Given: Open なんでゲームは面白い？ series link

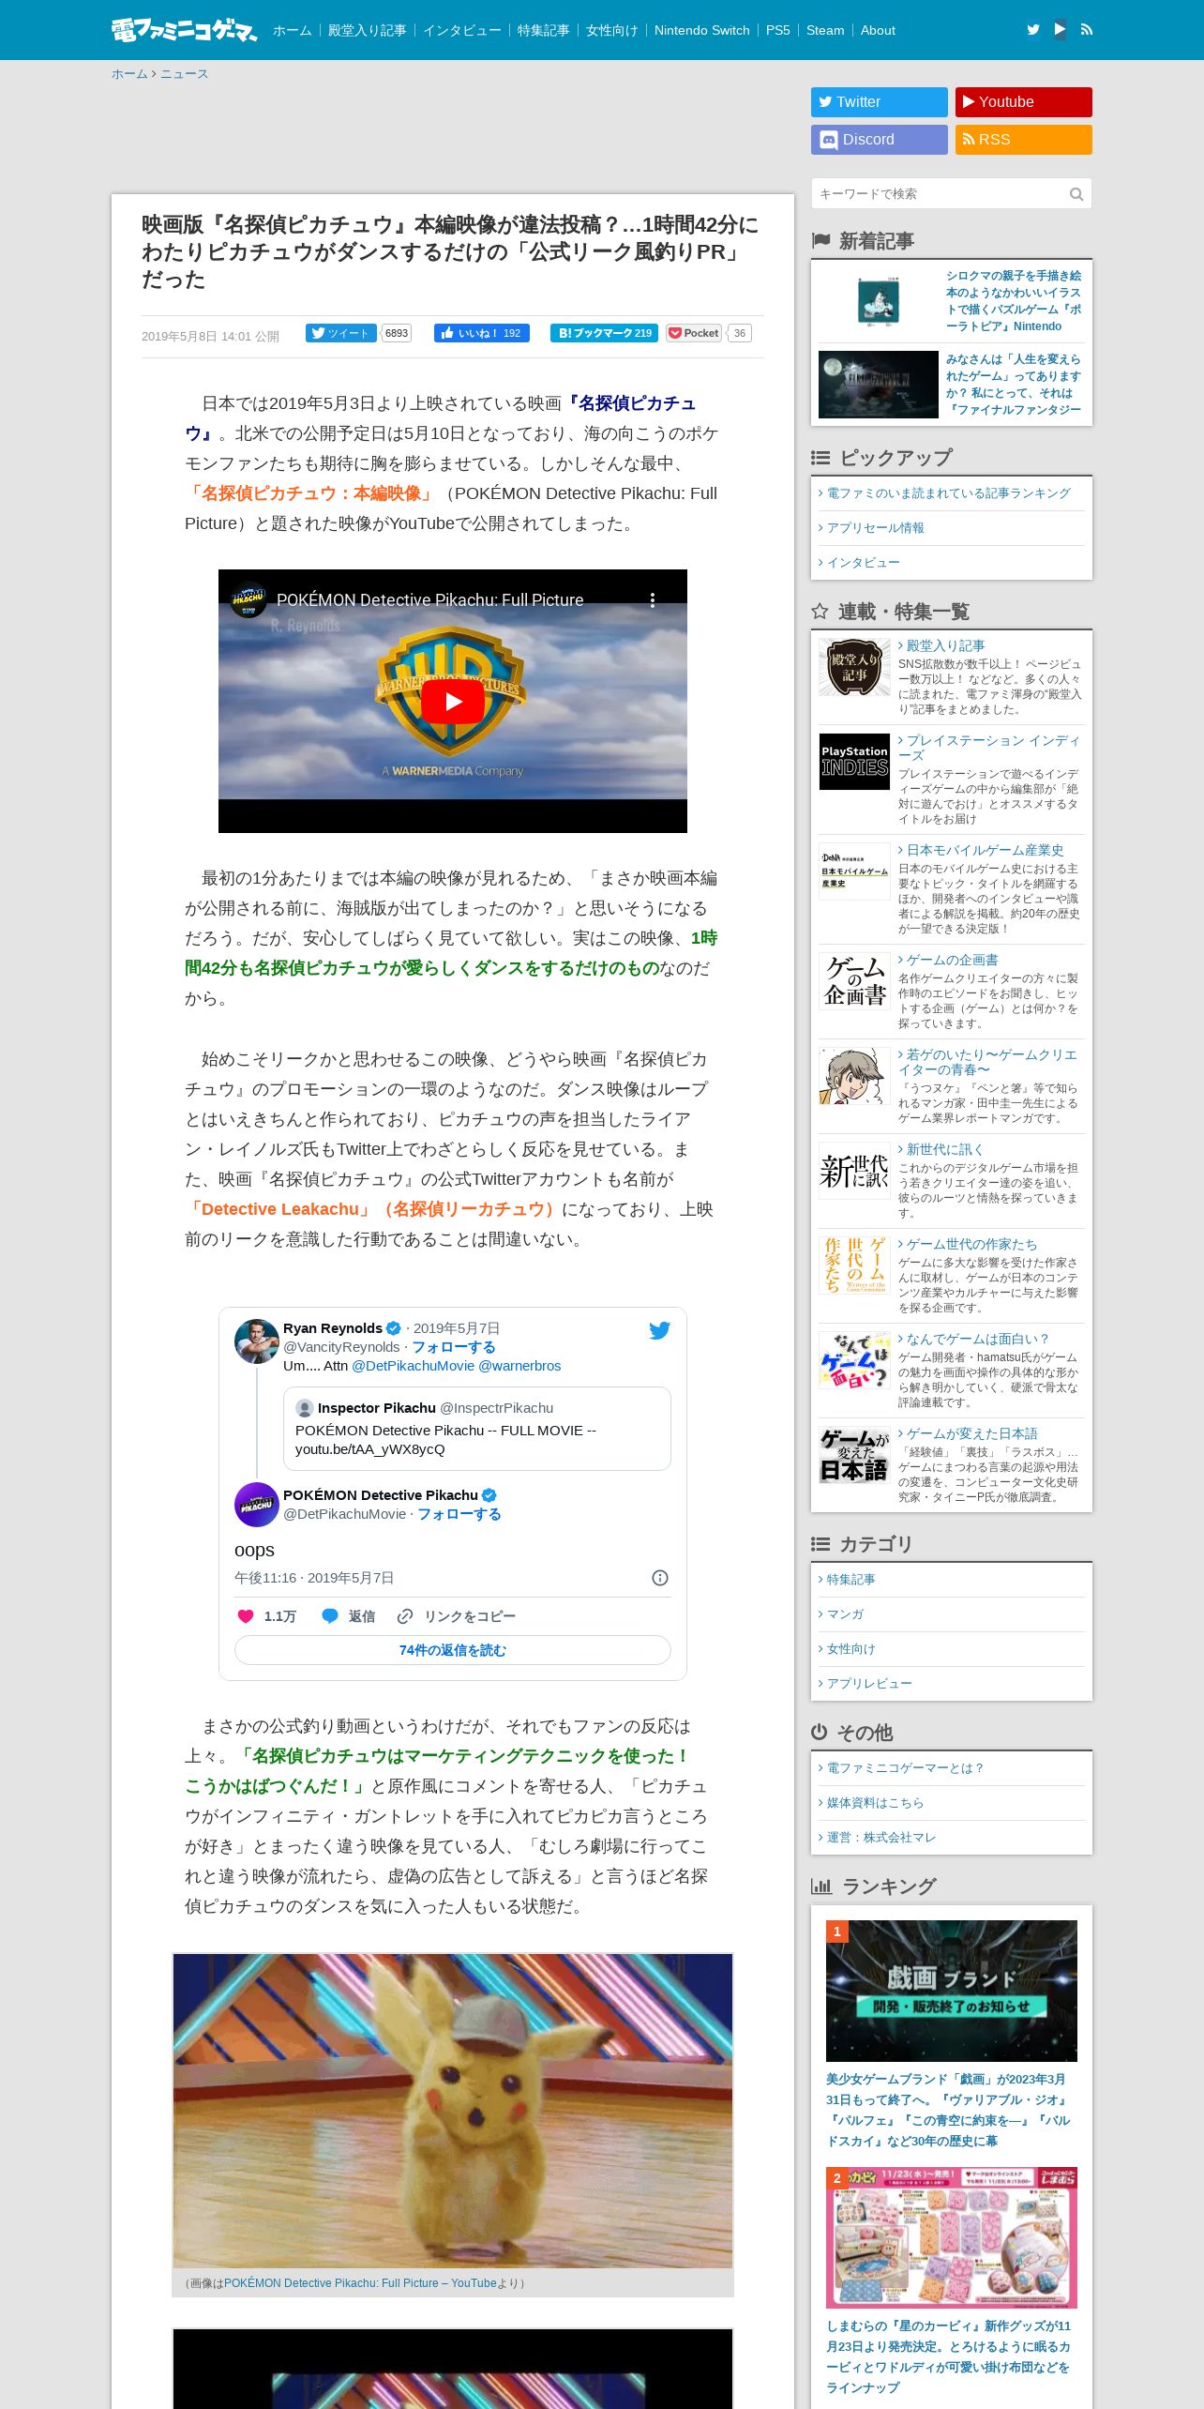Looking at the screenshot, I should pos(977,1339).
